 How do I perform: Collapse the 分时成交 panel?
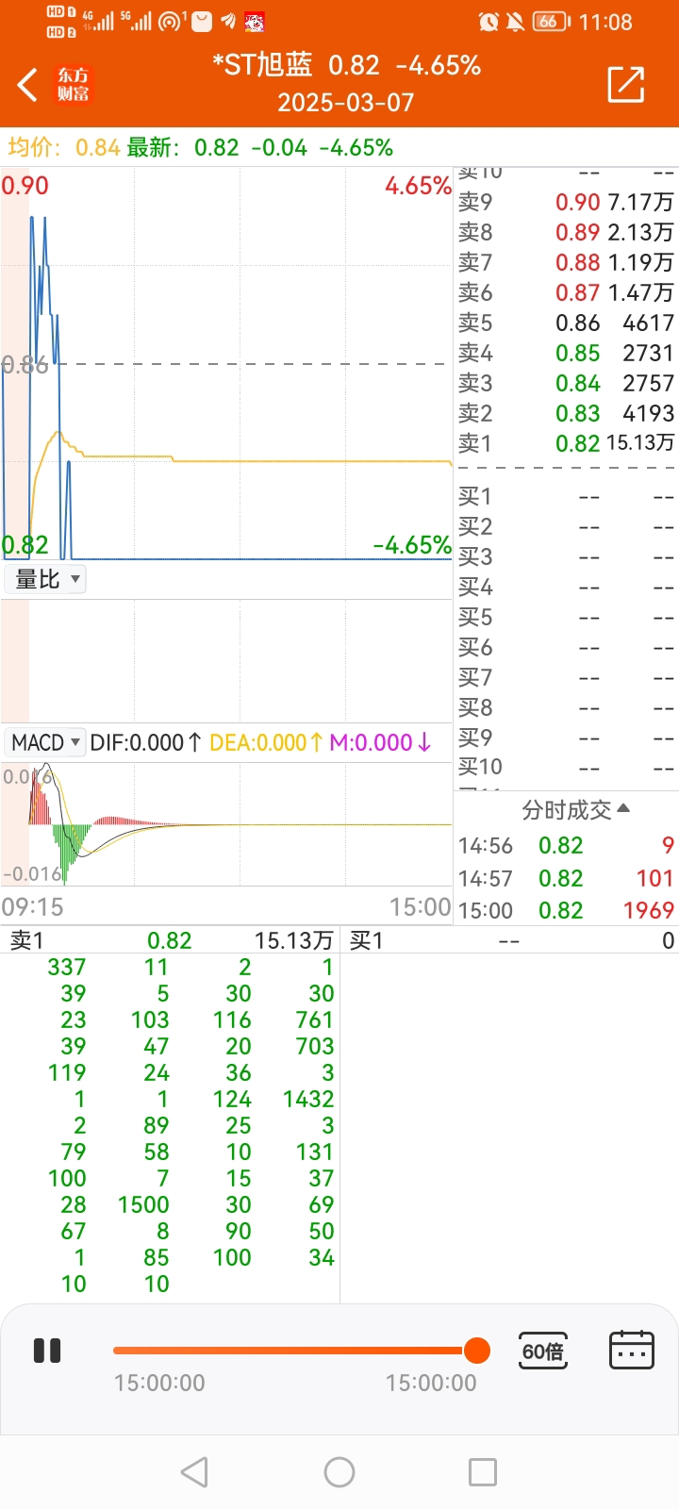(x=575, y=809)
